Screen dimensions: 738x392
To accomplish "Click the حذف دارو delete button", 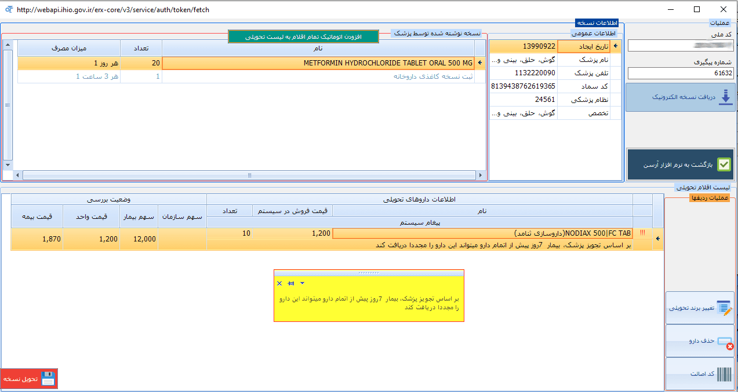I will 700,341.
